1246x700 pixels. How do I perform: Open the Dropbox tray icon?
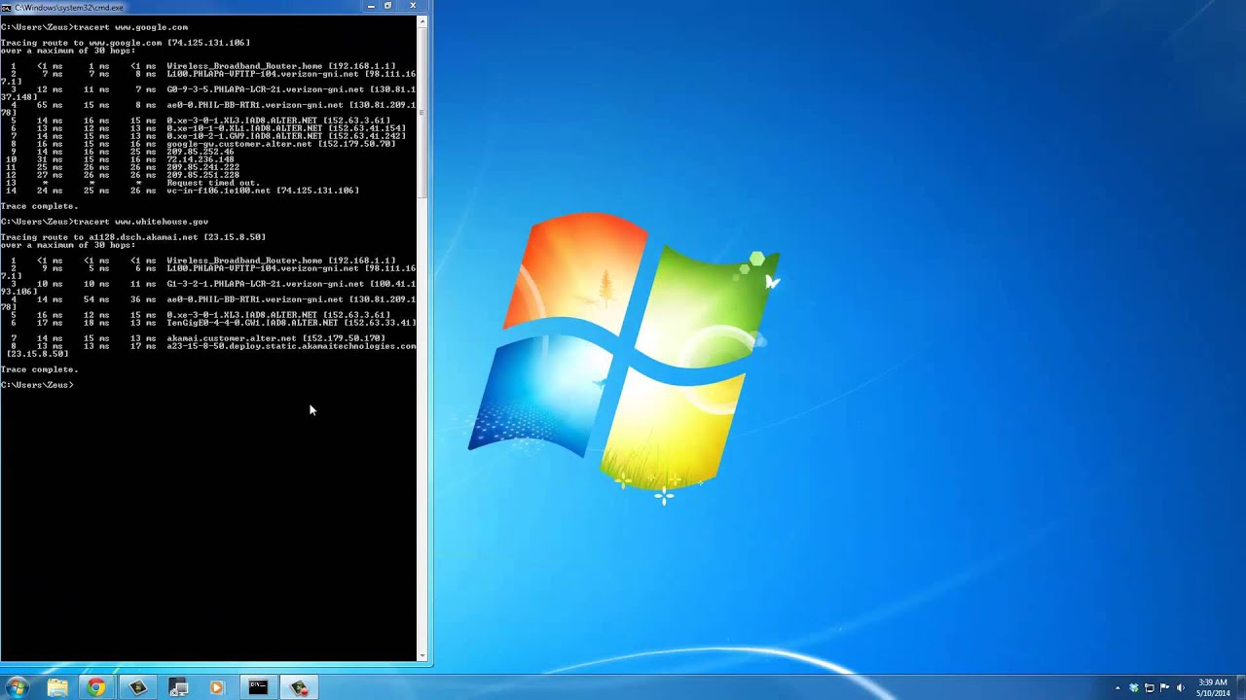1133,688
